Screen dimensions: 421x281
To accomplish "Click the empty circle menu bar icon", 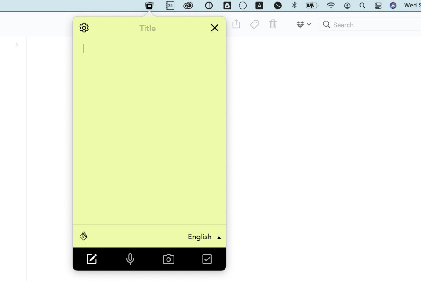I will point(242,6).
